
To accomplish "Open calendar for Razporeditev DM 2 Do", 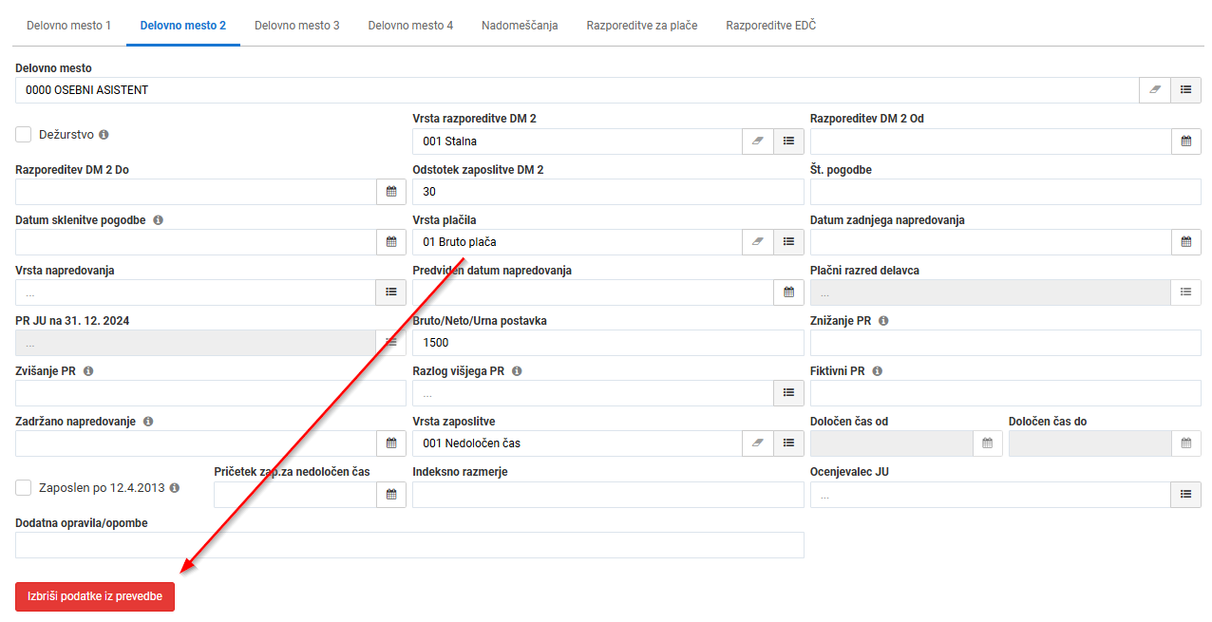I will pos(390,192).
